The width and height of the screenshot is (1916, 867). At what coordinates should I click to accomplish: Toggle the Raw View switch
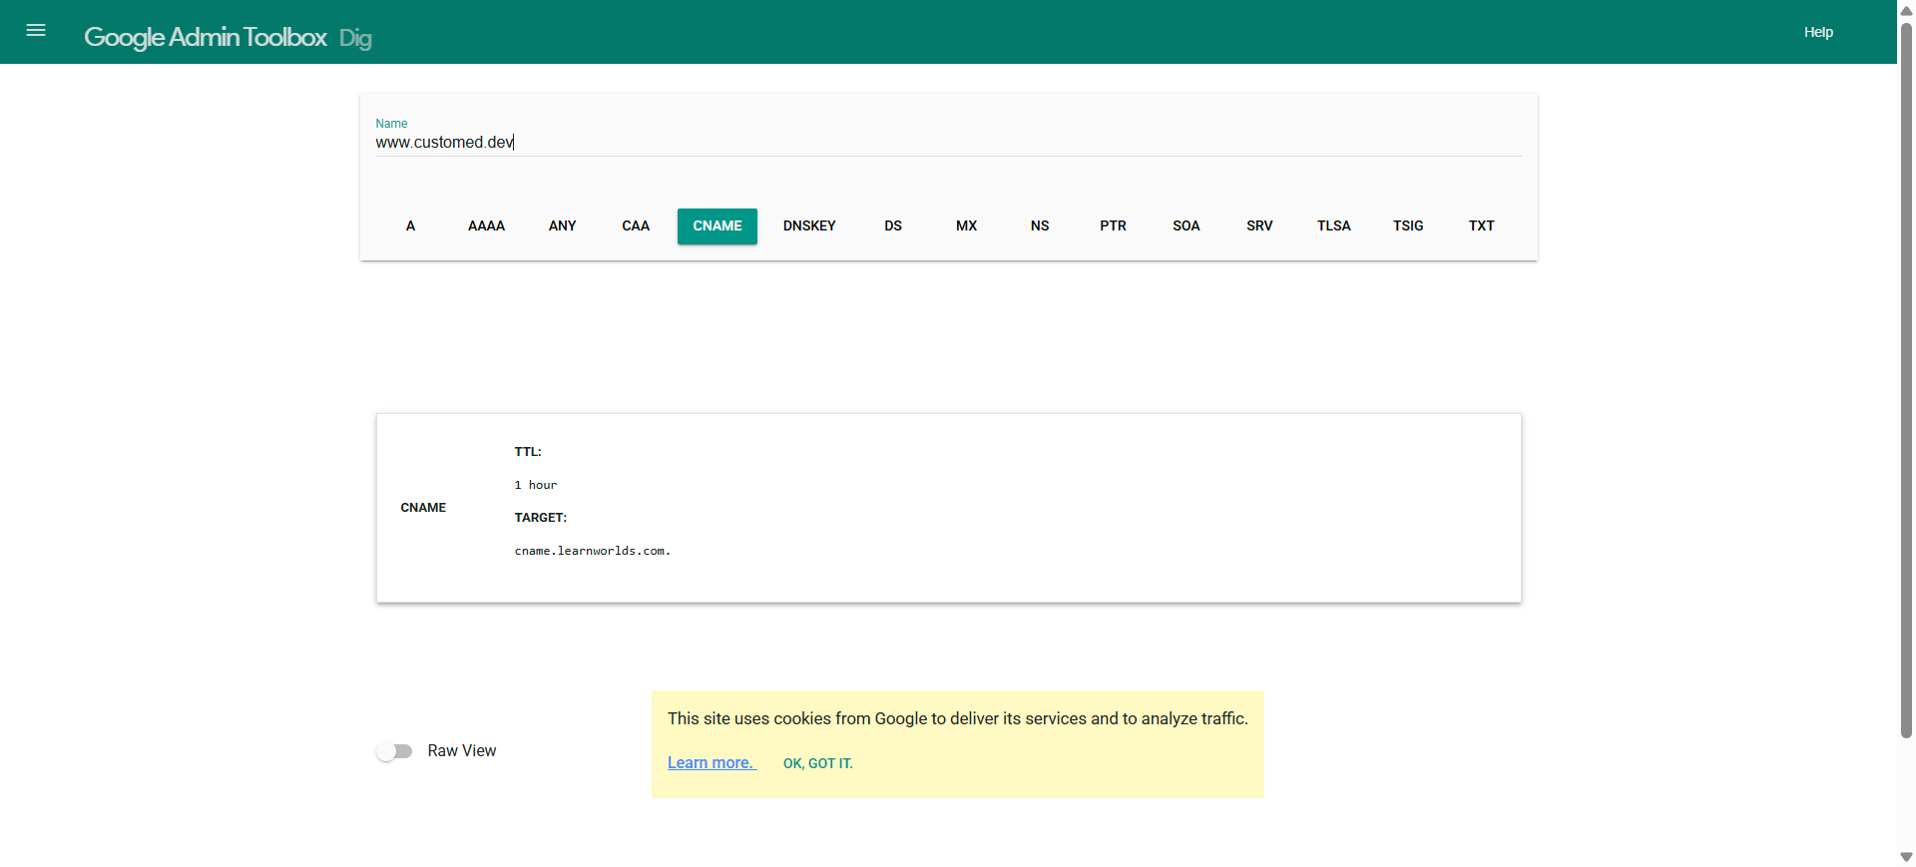394,751
